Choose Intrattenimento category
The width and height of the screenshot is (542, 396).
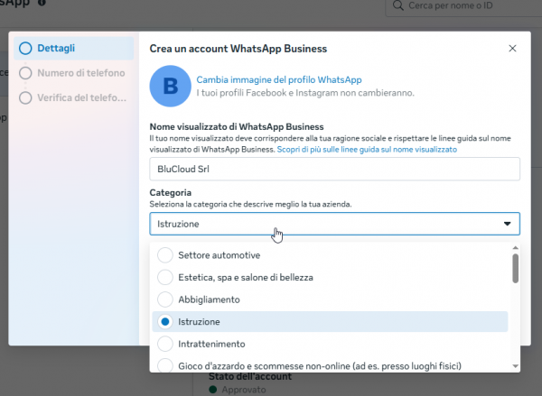165,344
